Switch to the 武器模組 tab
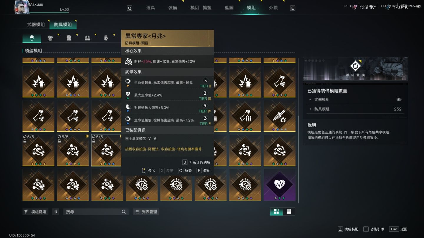Image resolution: width=424 pixels, height=238 pixels. click(36, 25)
